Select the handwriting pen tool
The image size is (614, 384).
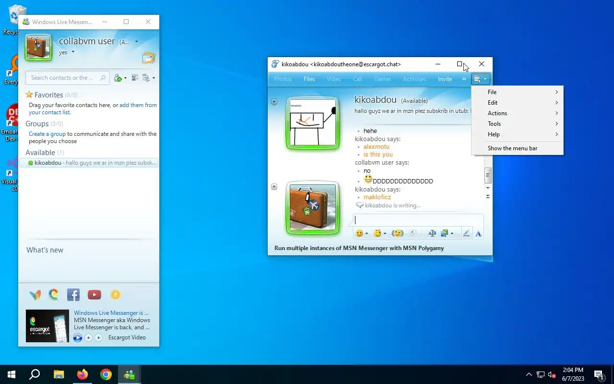point(466,233)
